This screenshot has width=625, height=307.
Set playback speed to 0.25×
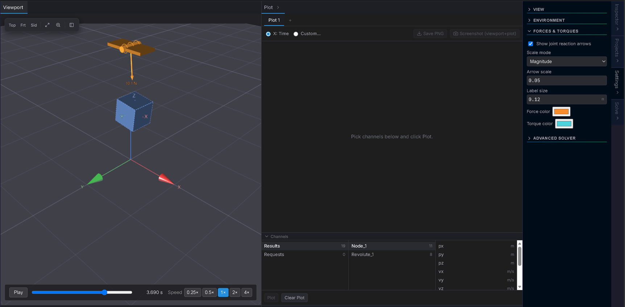click(x=193, y=292)
